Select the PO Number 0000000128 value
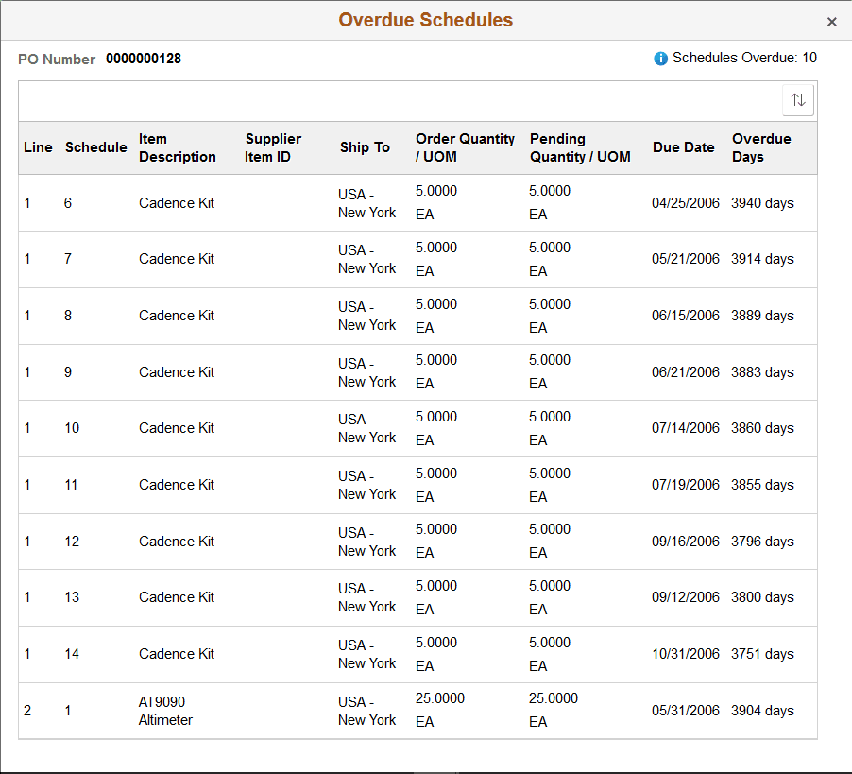This screenshot has height=774, width=852. coord(143,59)
